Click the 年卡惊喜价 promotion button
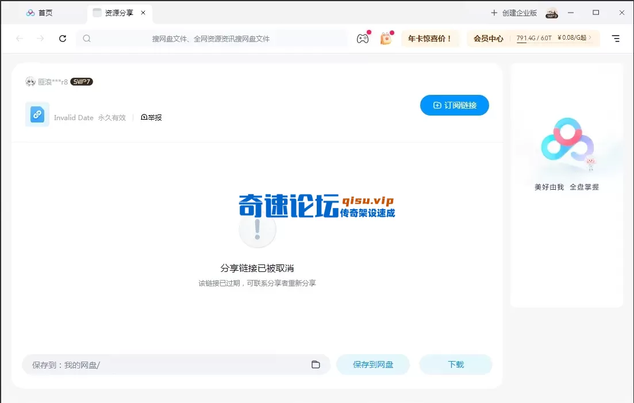Viewport: 634px width, 403px height. [x=430, y=39]
